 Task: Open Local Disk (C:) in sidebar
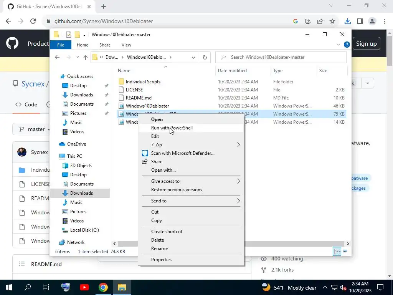[84, 230]
